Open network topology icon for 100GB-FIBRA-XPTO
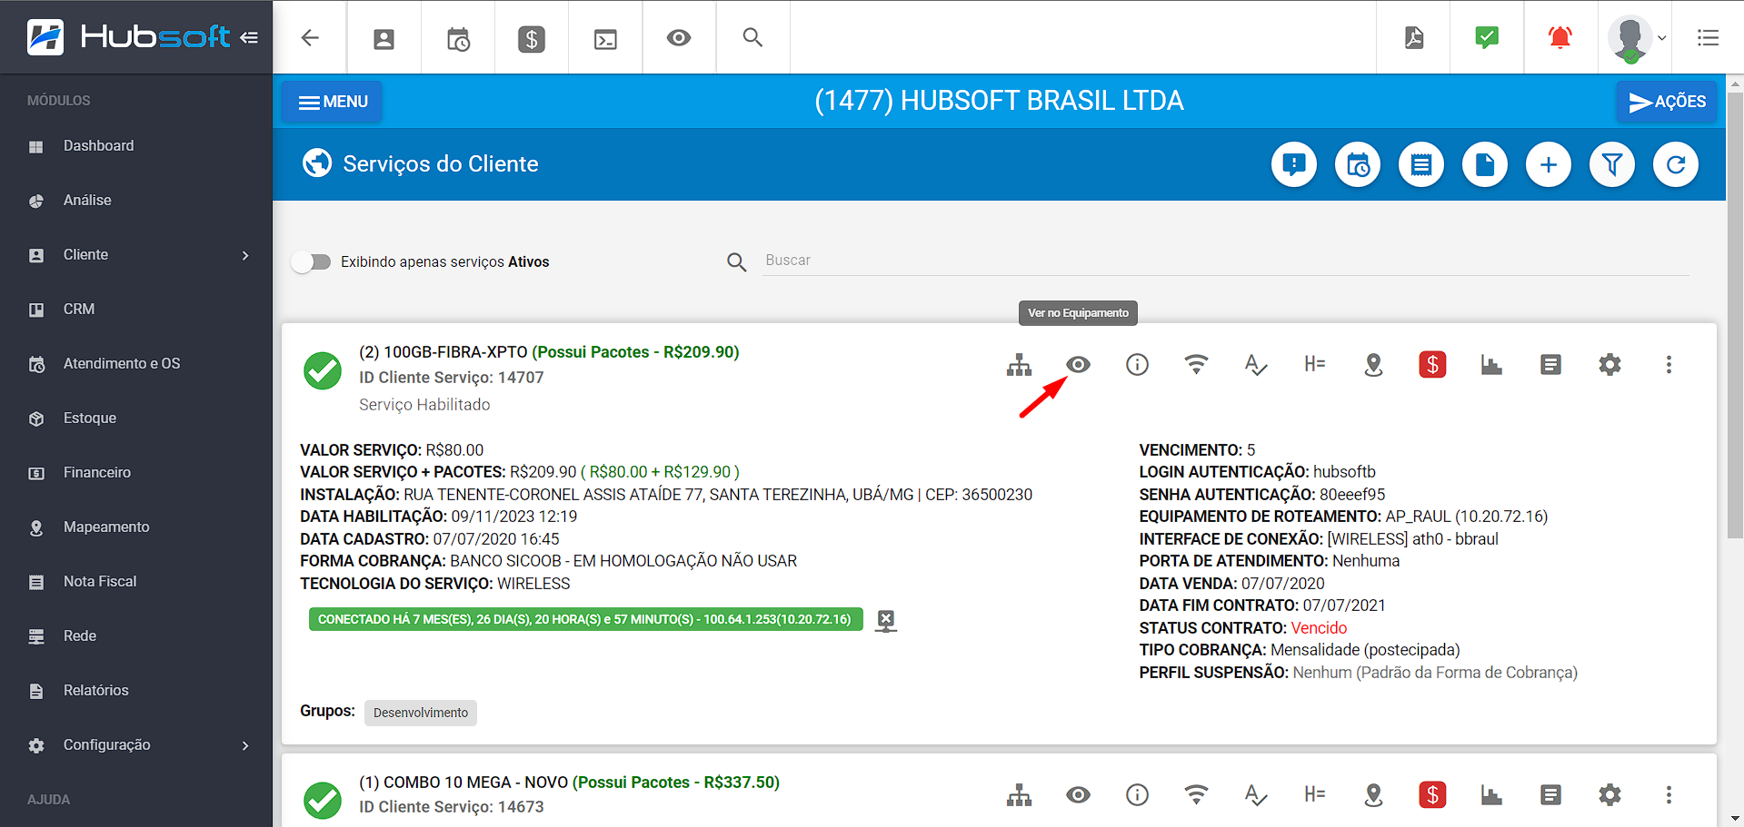Viewport: 1744px width, 827px height. coord(1019,365)
